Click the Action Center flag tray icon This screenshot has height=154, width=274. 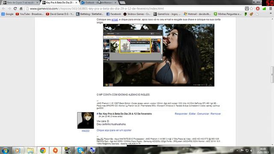(242, 151)
